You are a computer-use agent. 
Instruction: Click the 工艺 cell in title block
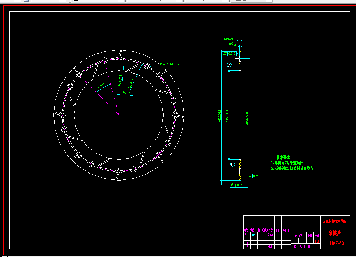(x=246, y=247)
